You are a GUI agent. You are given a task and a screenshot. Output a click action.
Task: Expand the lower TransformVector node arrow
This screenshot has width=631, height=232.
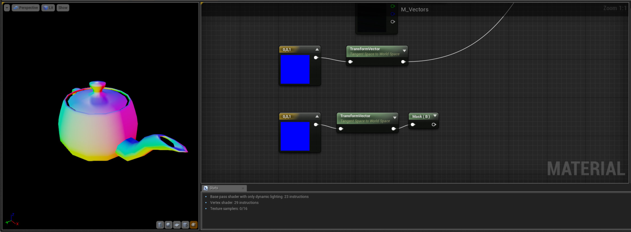tap(395, 118)
